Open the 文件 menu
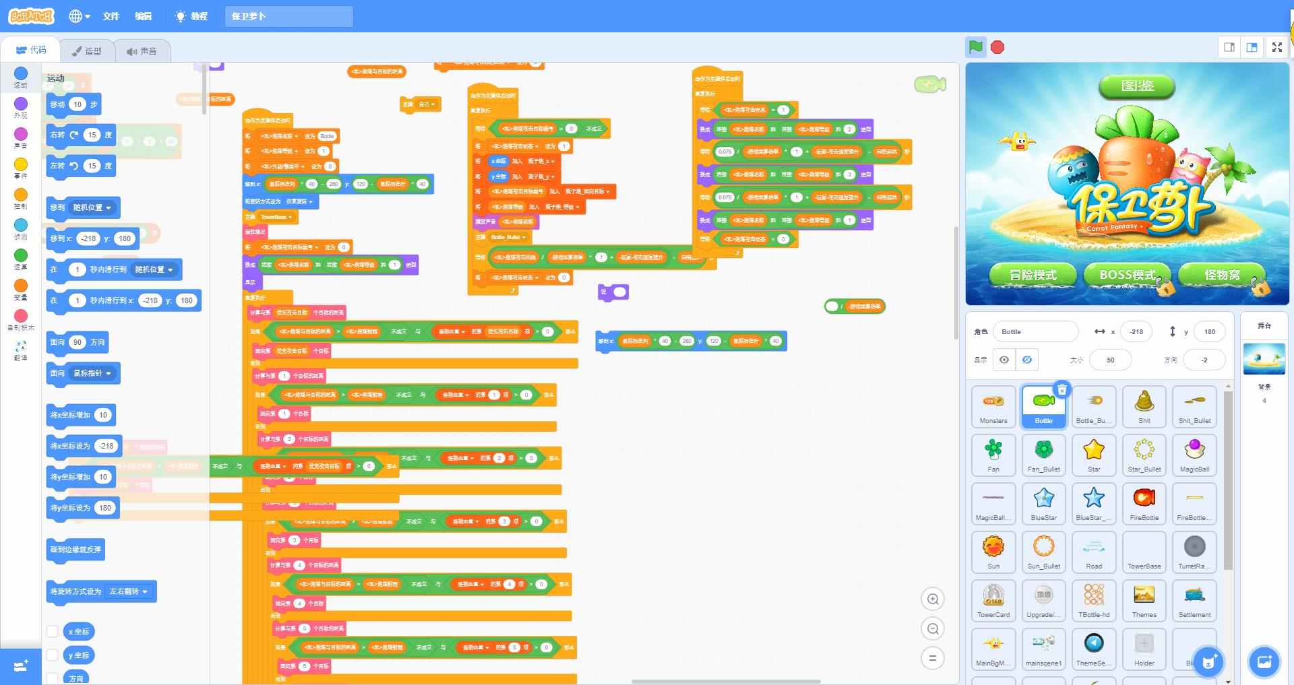 click(x=111, y=16)
